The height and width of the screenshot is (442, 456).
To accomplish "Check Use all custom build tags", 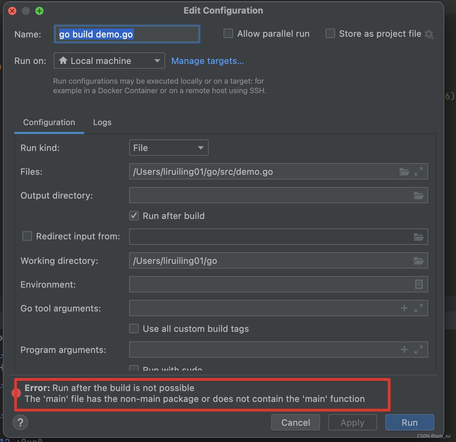I will [x=134, y=328].
